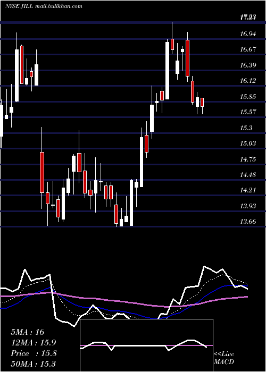This screenshot has height=372, width=266.
Task: Click the MACD inset chart box
Action: coord(146,345)
